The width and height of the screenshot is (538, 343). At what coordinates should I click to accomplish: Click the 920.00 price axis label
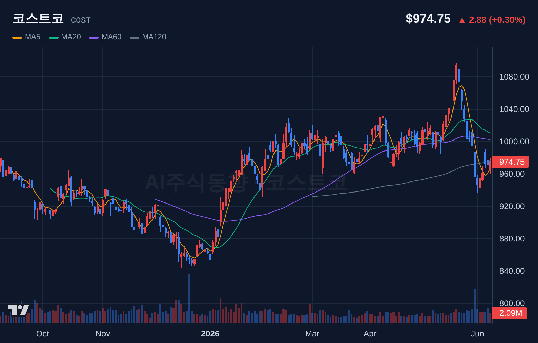tap(512, 206)
